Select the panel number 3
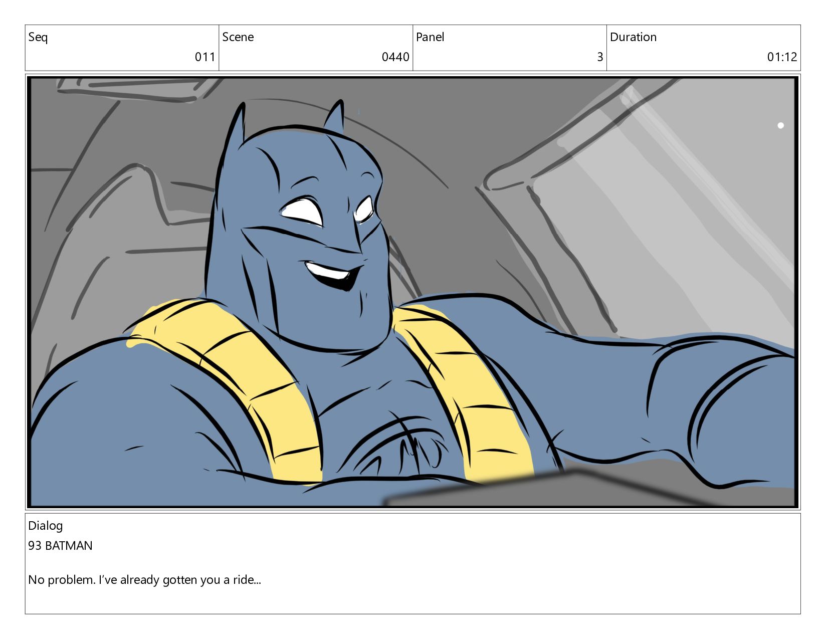The width and height of the screenshot is (827, 639). (600, 57)
